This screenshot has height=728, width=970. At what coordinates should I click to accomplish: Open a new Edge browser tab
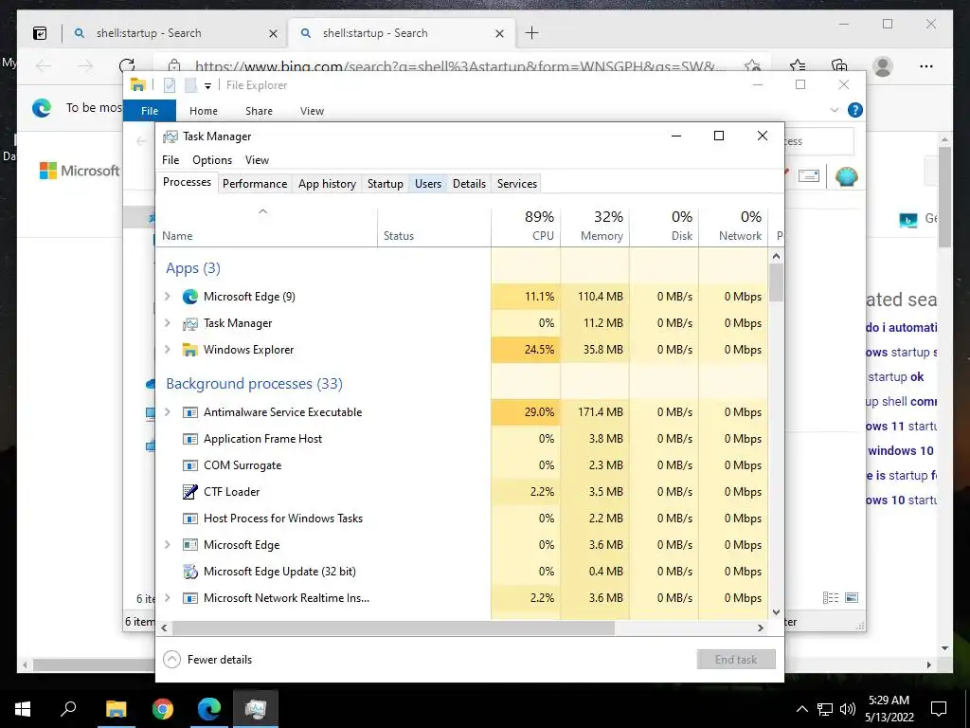click(531, 33)
